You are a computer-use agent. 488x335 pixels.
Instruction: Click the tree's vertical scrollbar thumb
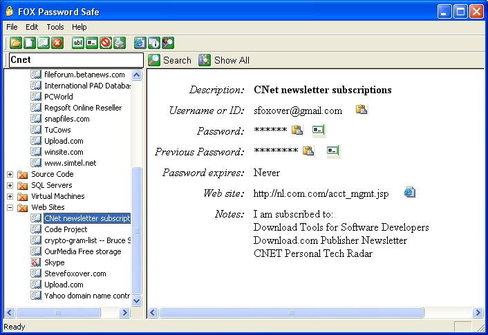click(x=136, y=231)
